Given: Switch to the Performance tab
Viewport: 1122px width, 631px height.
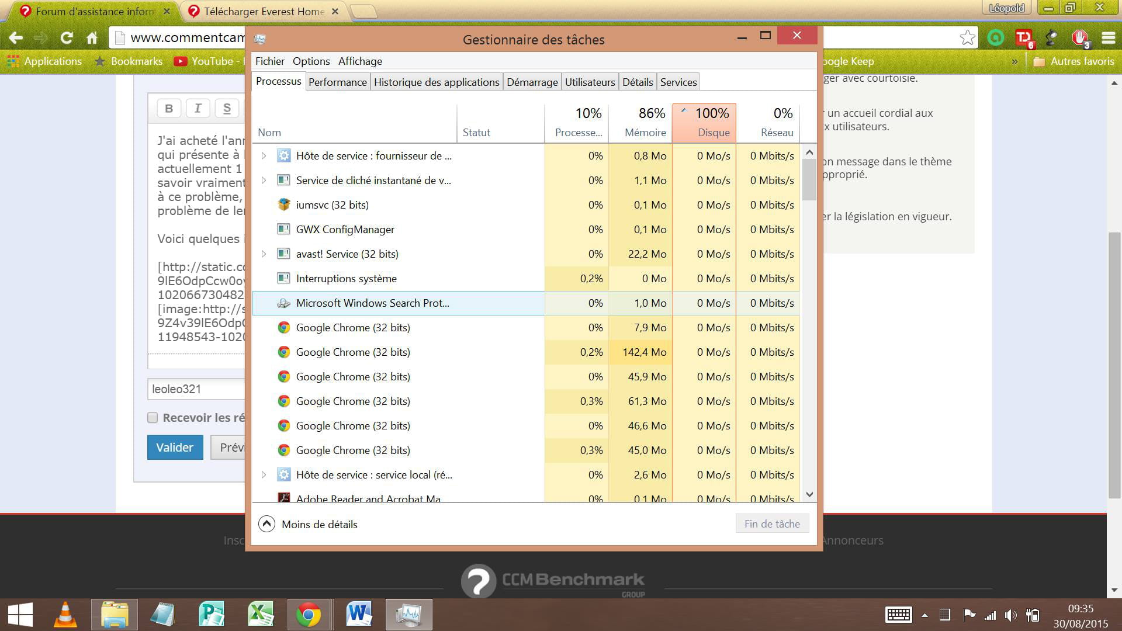Looking at the screenshot, I should pyautogui.click(x=337, y=82).
